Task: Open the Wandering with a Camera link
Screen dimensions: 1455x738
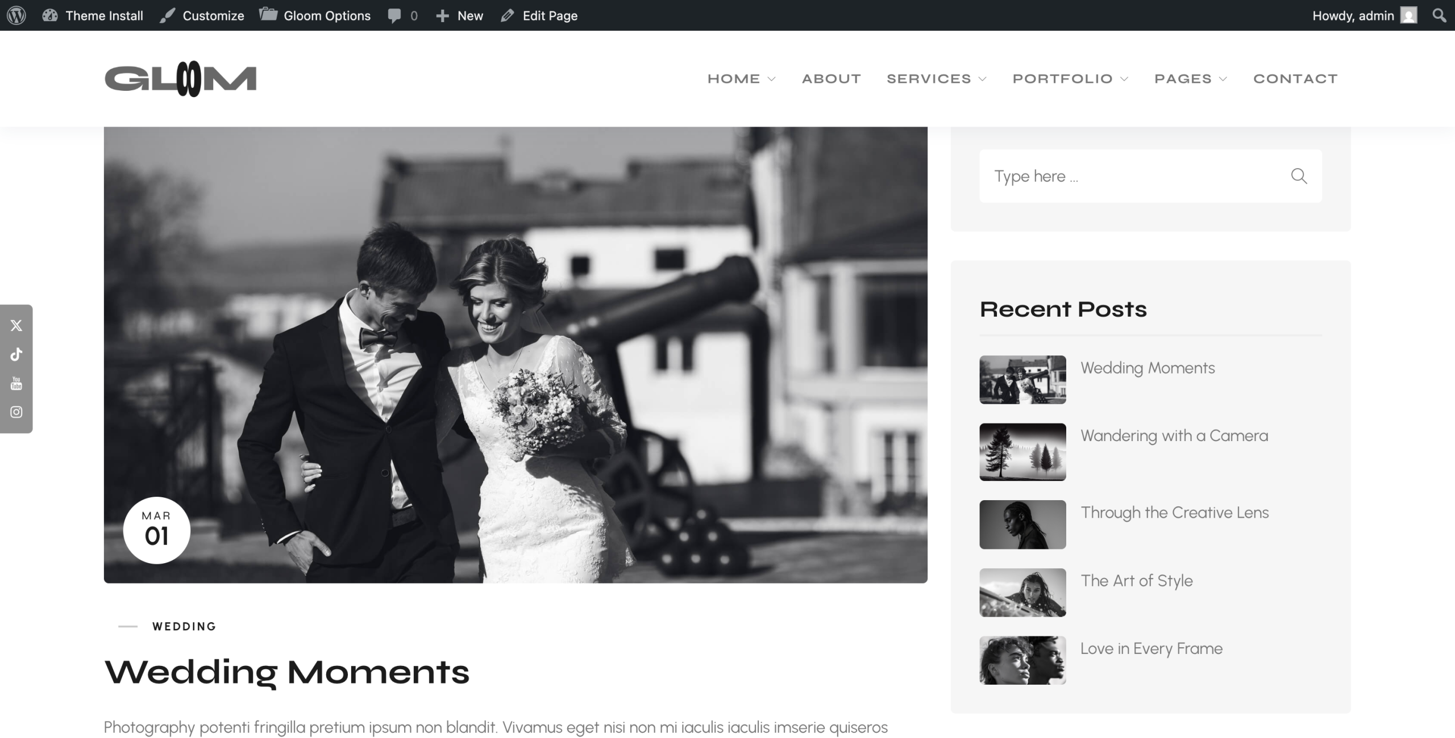Action: 1174,435
